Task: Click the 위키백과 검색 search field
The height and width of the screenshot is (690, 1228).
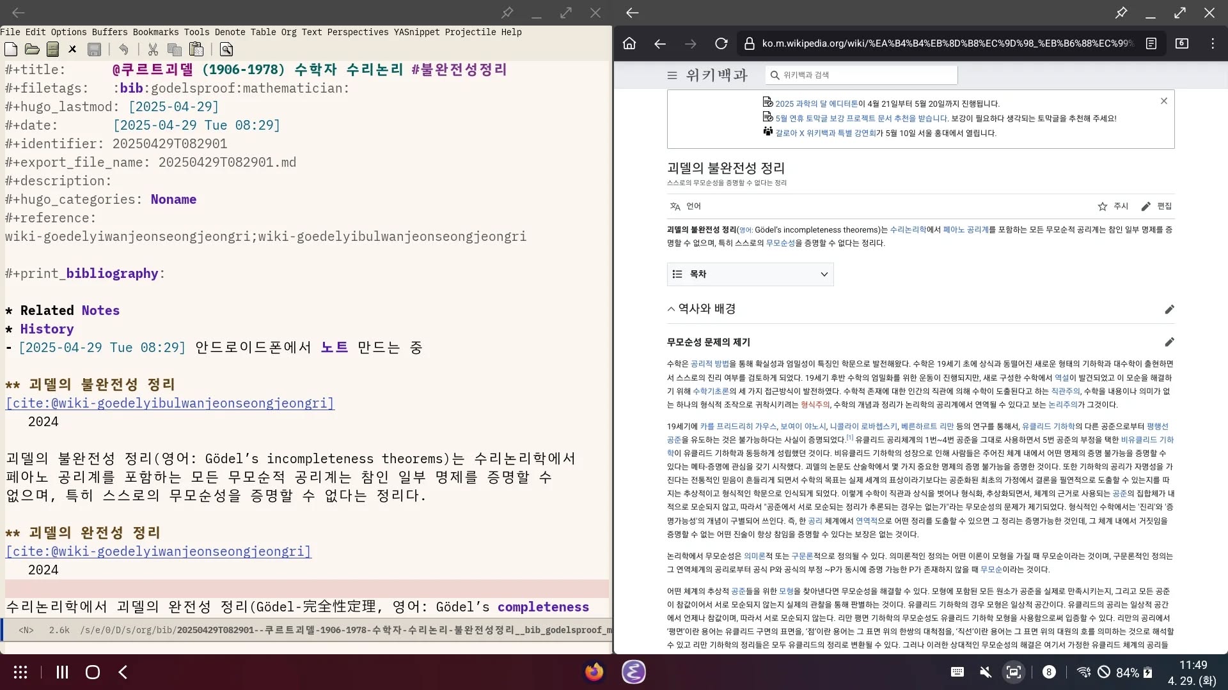Action: coord(860,75)
